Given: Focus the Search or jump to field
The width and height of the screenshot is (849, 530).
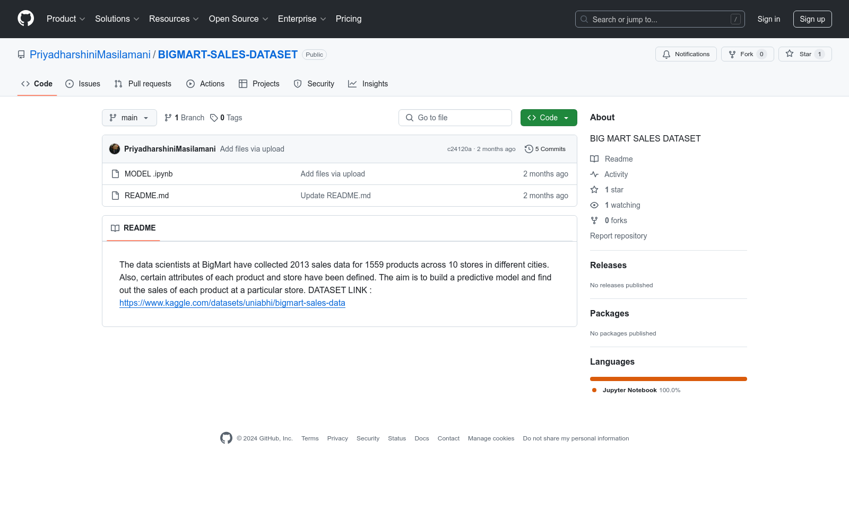Looking at the screenshot, I should click(x=660, y=19).
